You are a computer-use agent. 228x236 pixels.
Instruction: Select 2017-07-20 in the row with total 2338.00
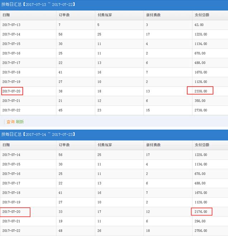tap(11, 91)
